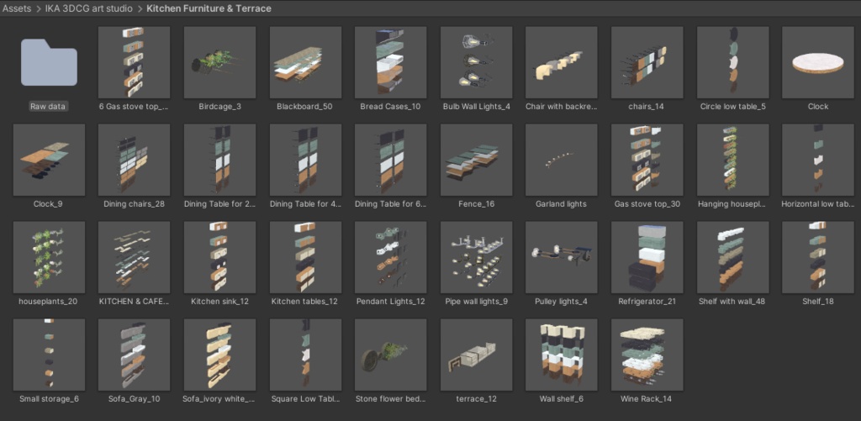
Task: Select the Dining Table for 2 thumbnail
Action: point(219,160)
